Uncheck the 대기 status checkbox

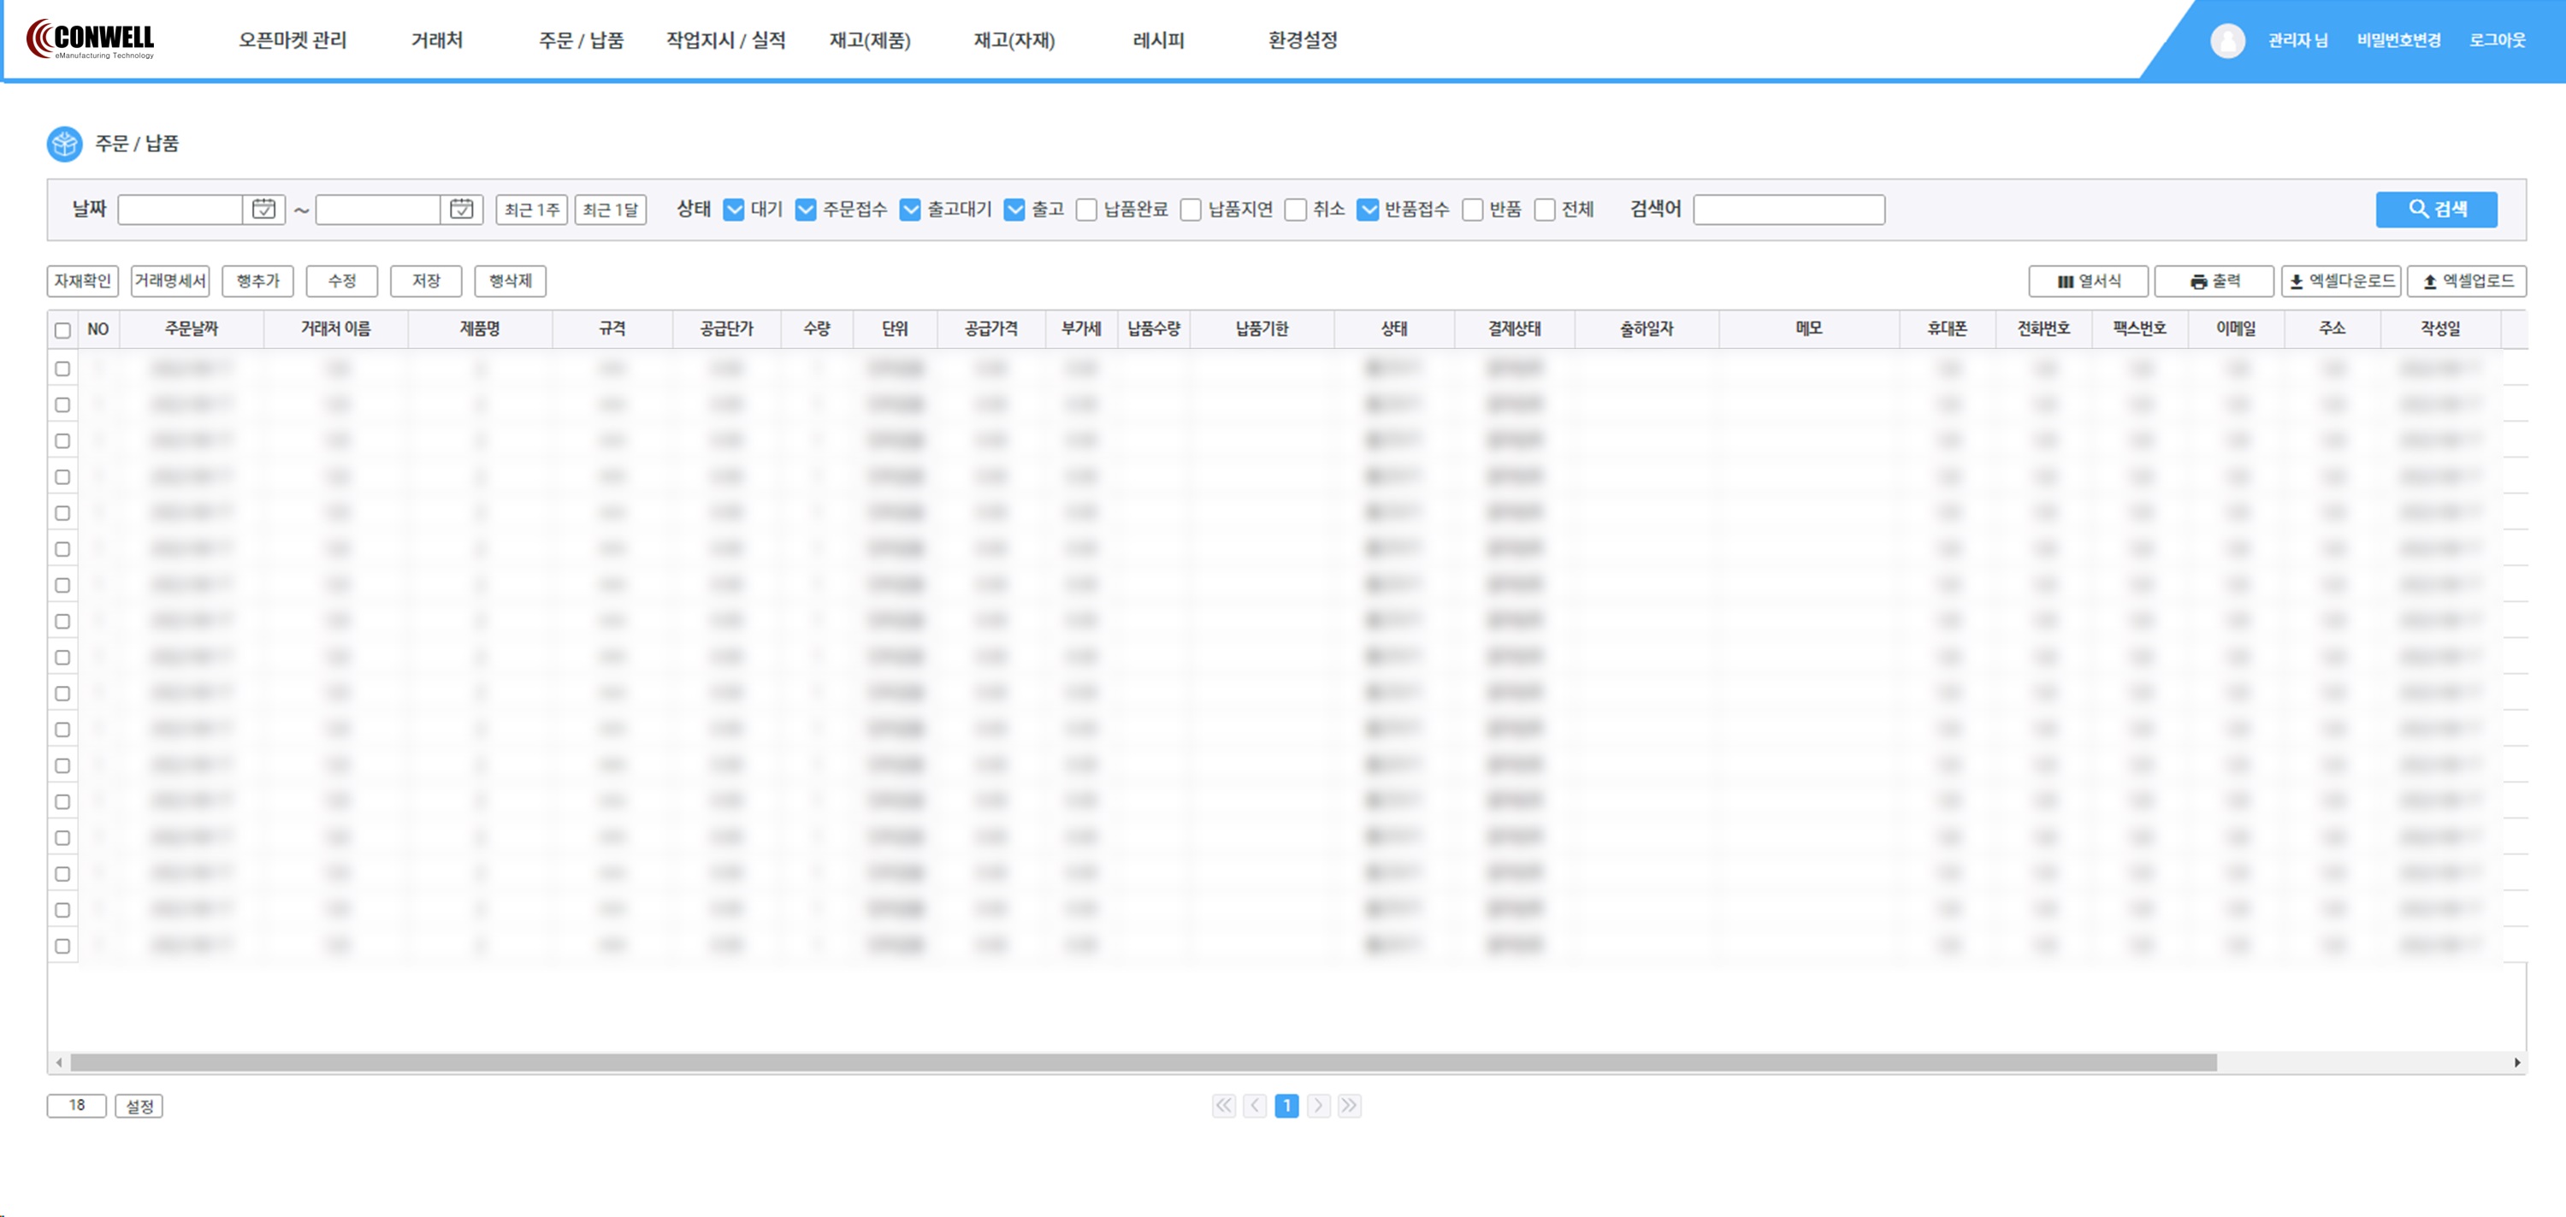click(x=734, y=210)
